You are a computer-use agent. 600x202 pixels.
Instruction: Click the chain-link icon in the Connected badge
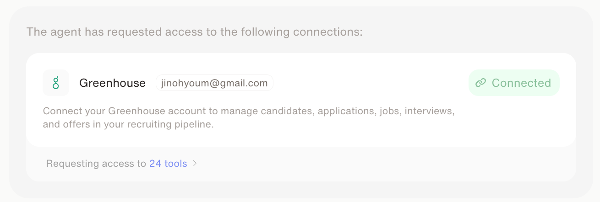click(480, 83)
